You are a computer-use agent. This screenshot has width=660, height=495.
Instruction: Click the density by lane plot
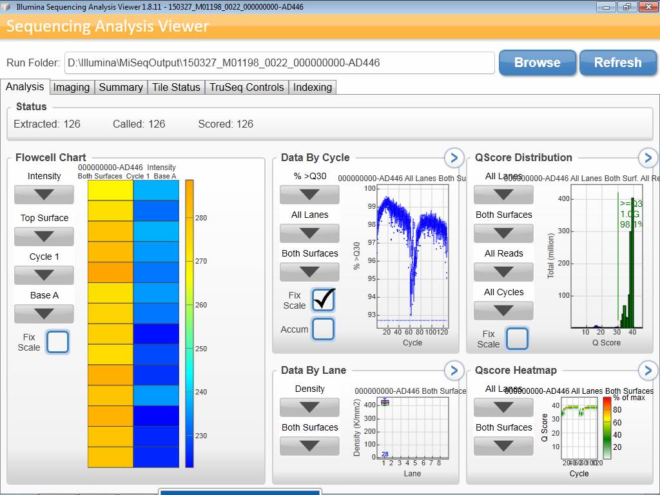(x=414, y=428)
